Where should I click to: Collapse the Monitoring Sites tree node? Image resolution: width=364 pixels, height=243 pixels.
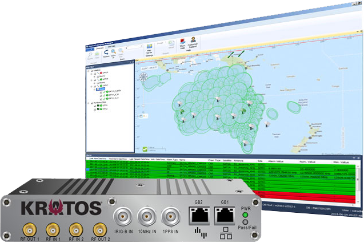coord(89,103)
